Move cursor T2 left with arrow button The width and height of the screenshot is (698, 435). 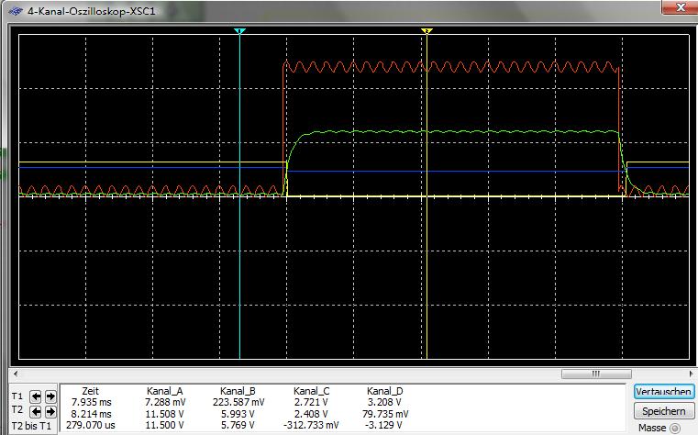pyautogui.click(x=36, y=411)
